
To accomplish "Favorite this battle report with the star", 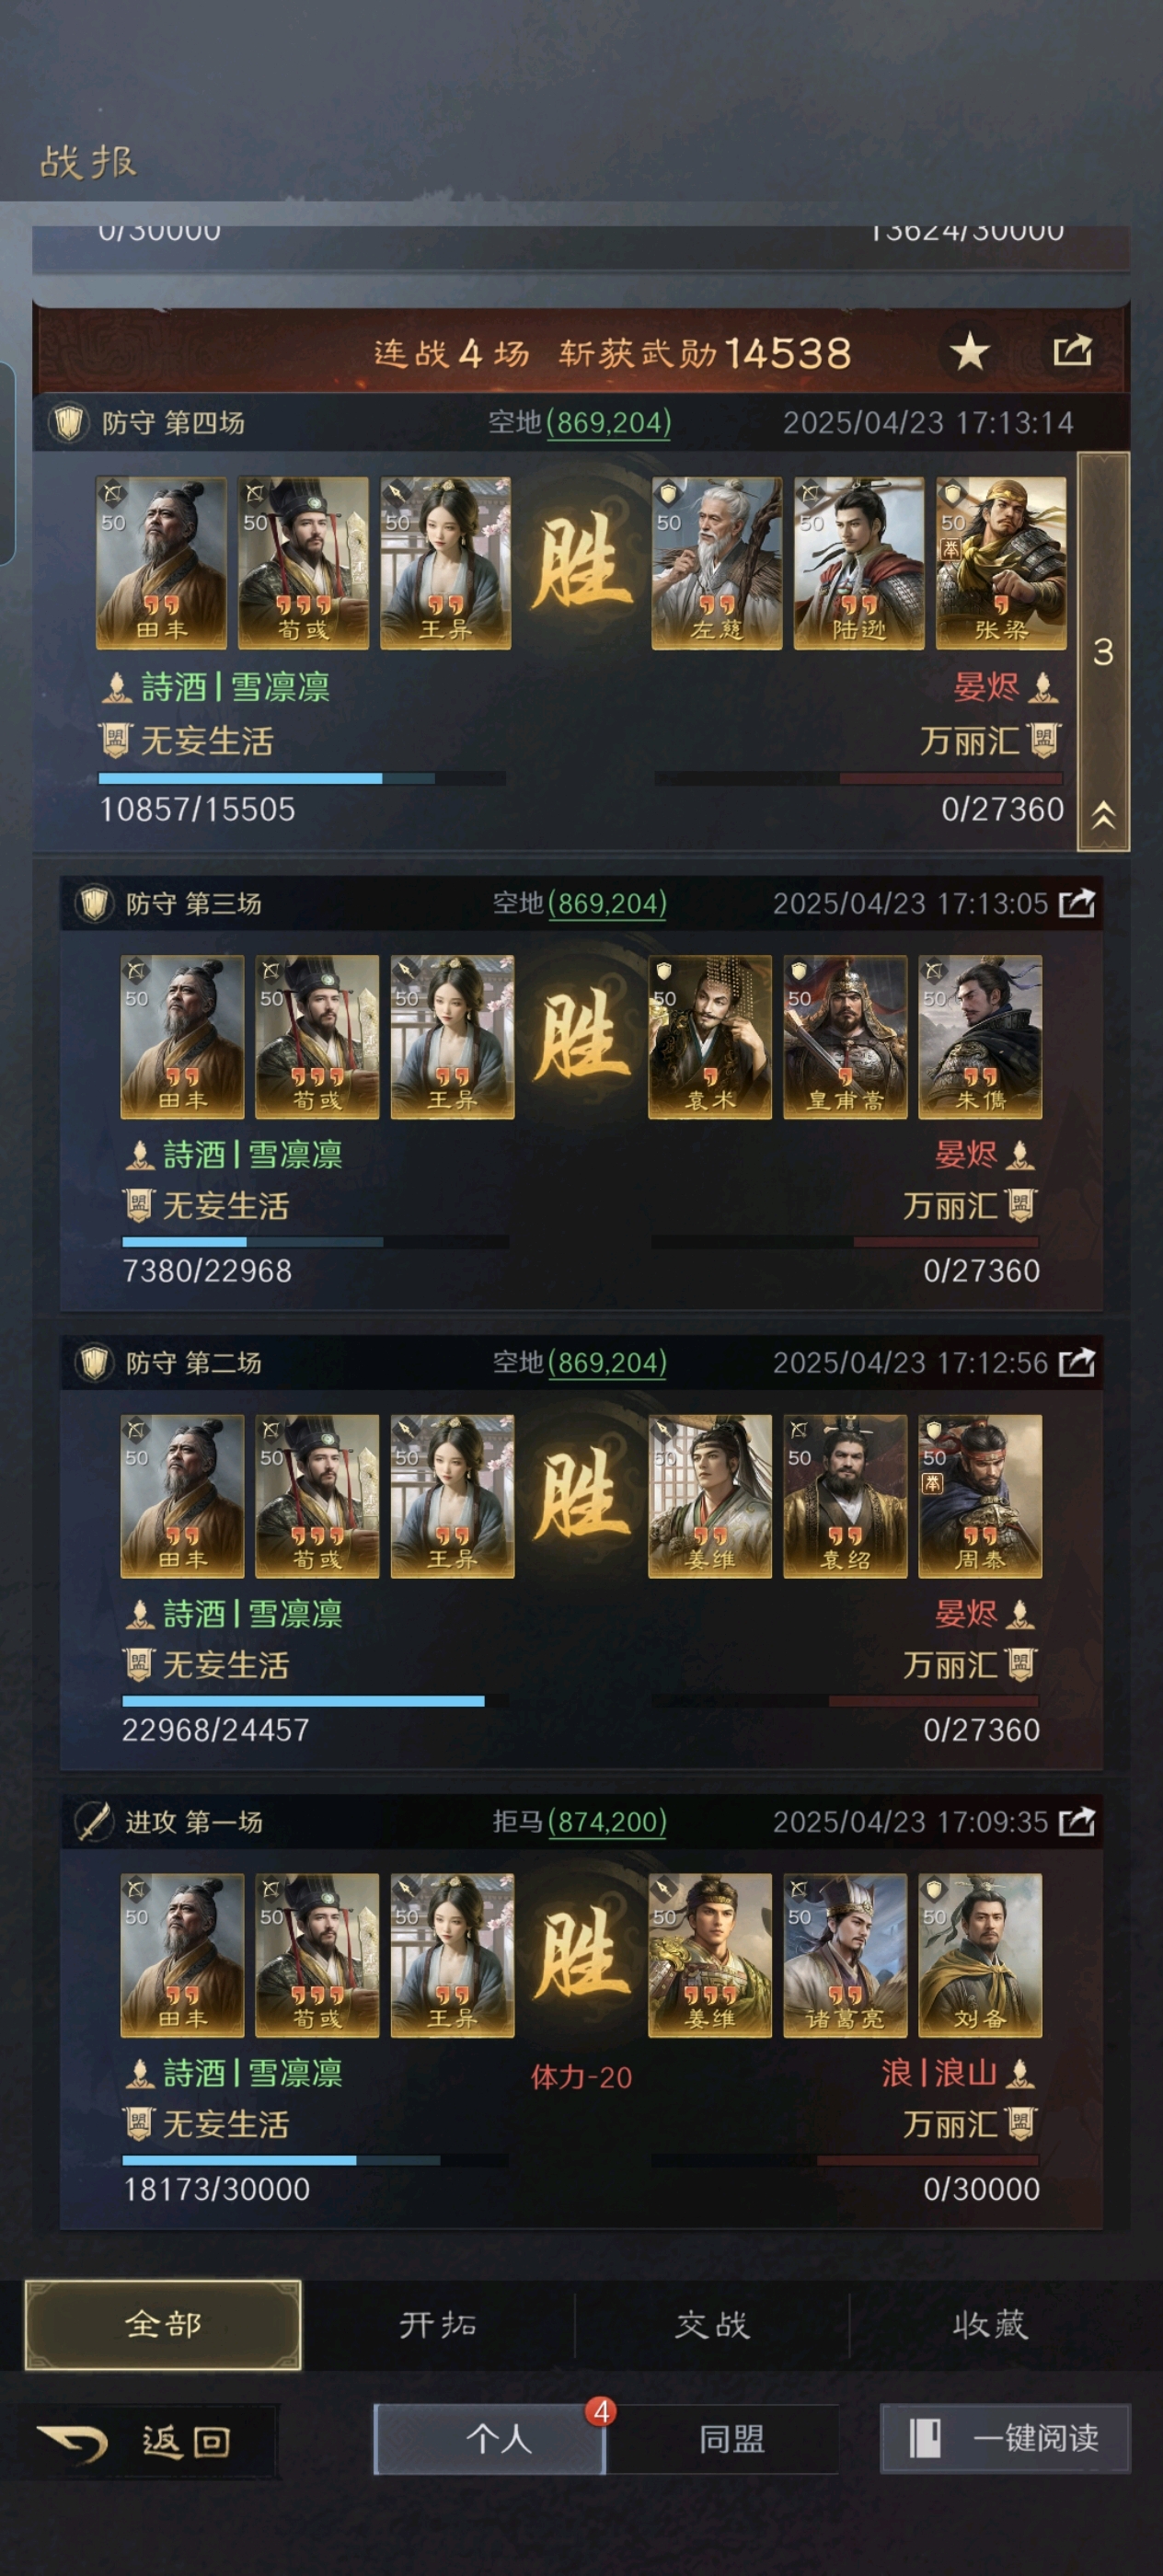I will coord(969,351).
